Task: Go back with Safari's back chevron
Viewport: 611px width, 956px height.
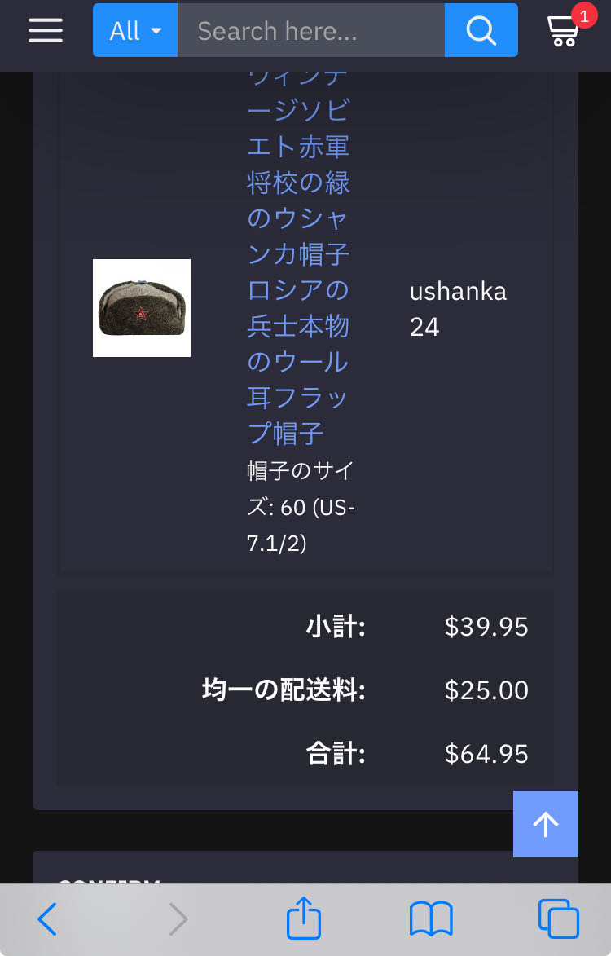Action: (47, 919)
